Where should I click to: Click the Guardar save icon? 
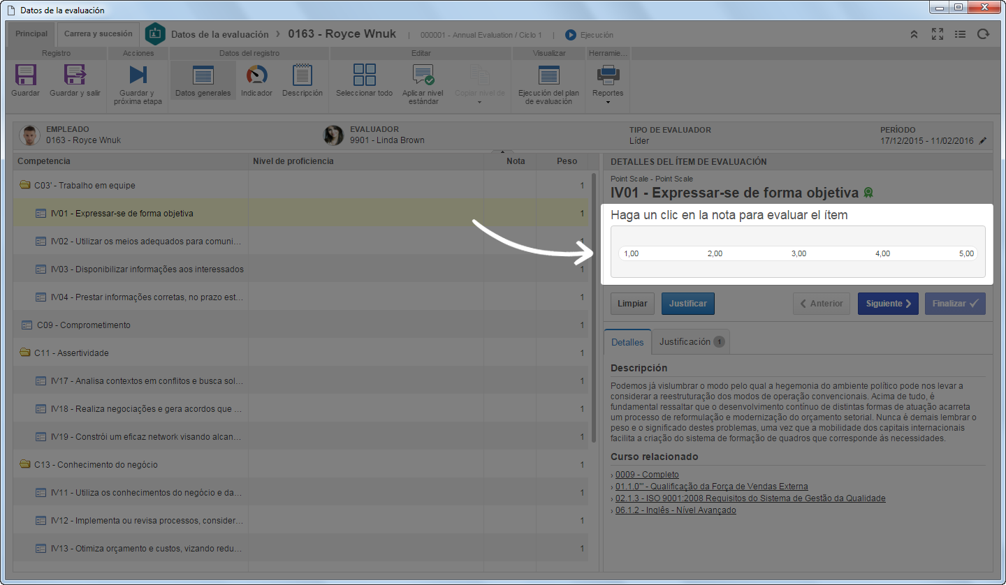pos(26,75)
